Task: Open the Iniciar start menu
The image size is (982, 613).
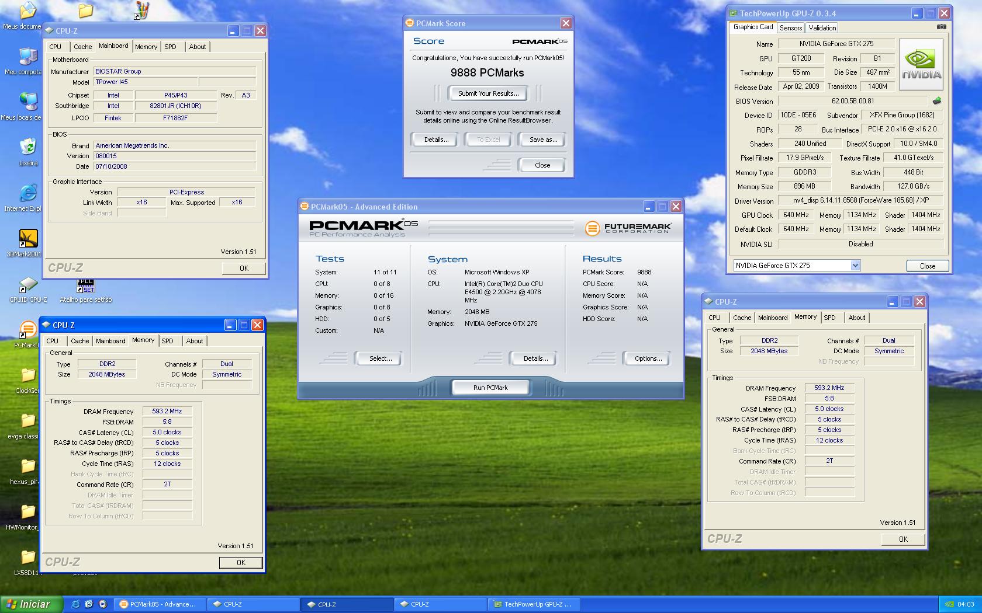Action: tap(32, 604)
